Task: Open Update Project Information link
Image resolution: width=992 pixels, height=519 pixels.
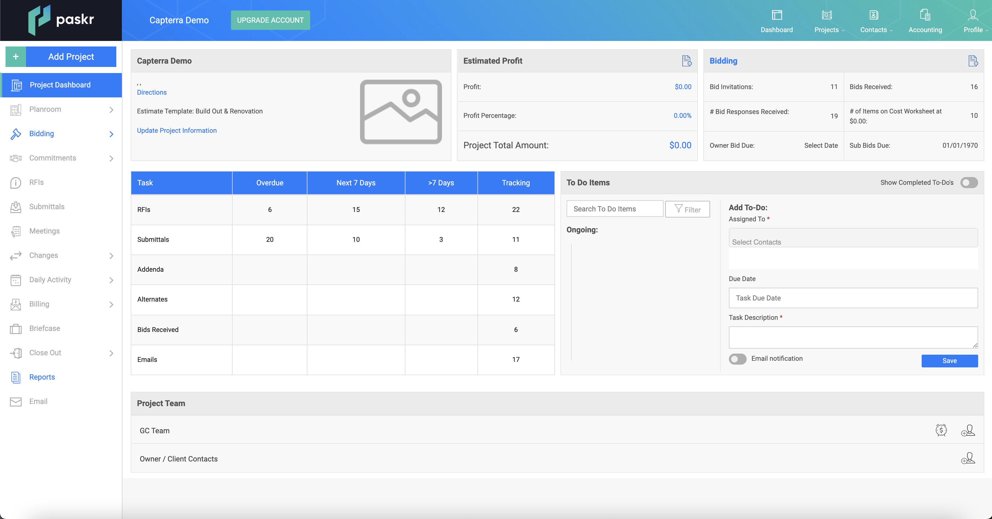Action: coord(177,130)
